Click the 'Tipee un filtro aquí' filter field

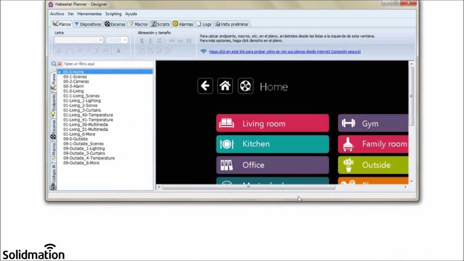click(108, 64)
